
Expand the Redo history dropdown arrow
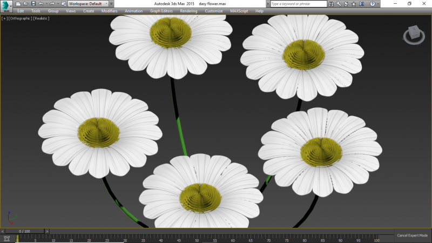(x=57, y=4)
